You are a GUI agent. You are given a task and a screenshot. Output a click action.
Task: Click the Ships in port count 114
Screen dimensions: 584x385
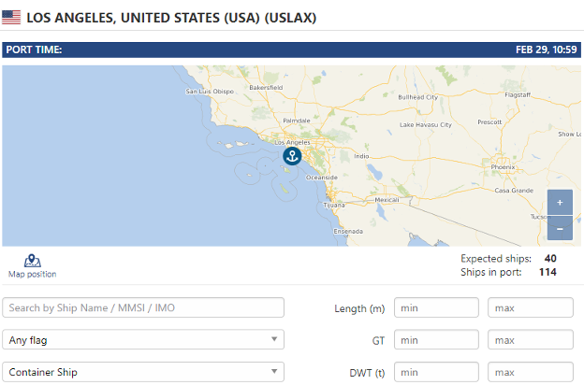(x=547, y=272)
